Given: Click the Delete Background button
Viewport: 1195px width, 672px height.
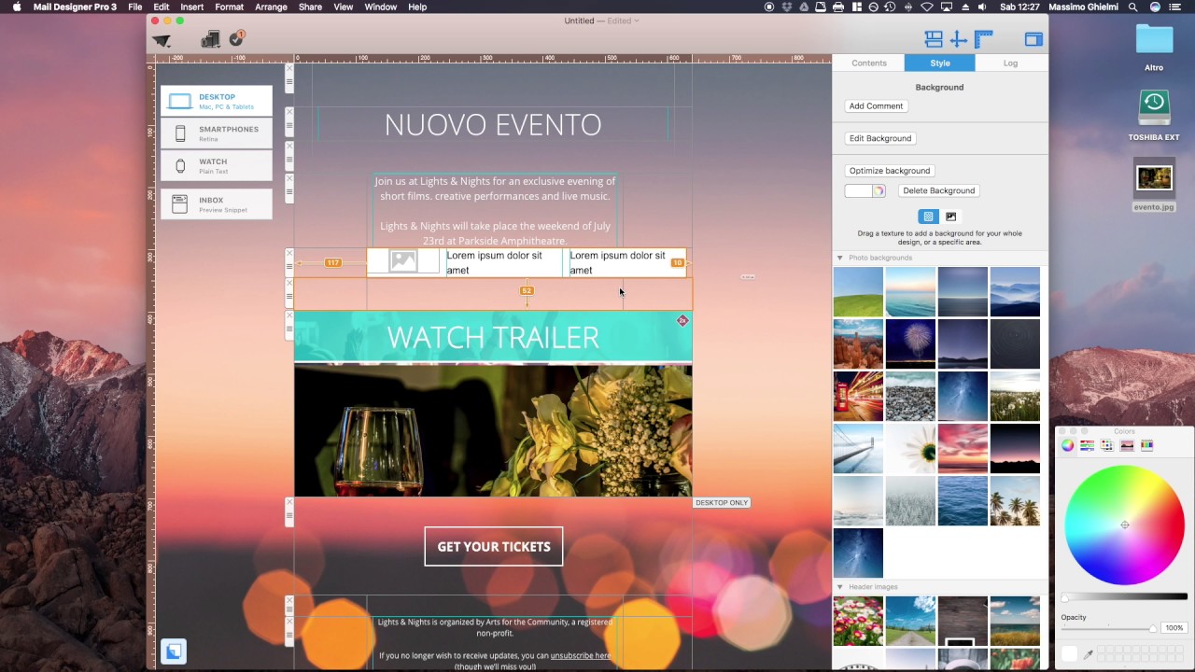Looking at the screenshot, I should (x=938, y=190).
